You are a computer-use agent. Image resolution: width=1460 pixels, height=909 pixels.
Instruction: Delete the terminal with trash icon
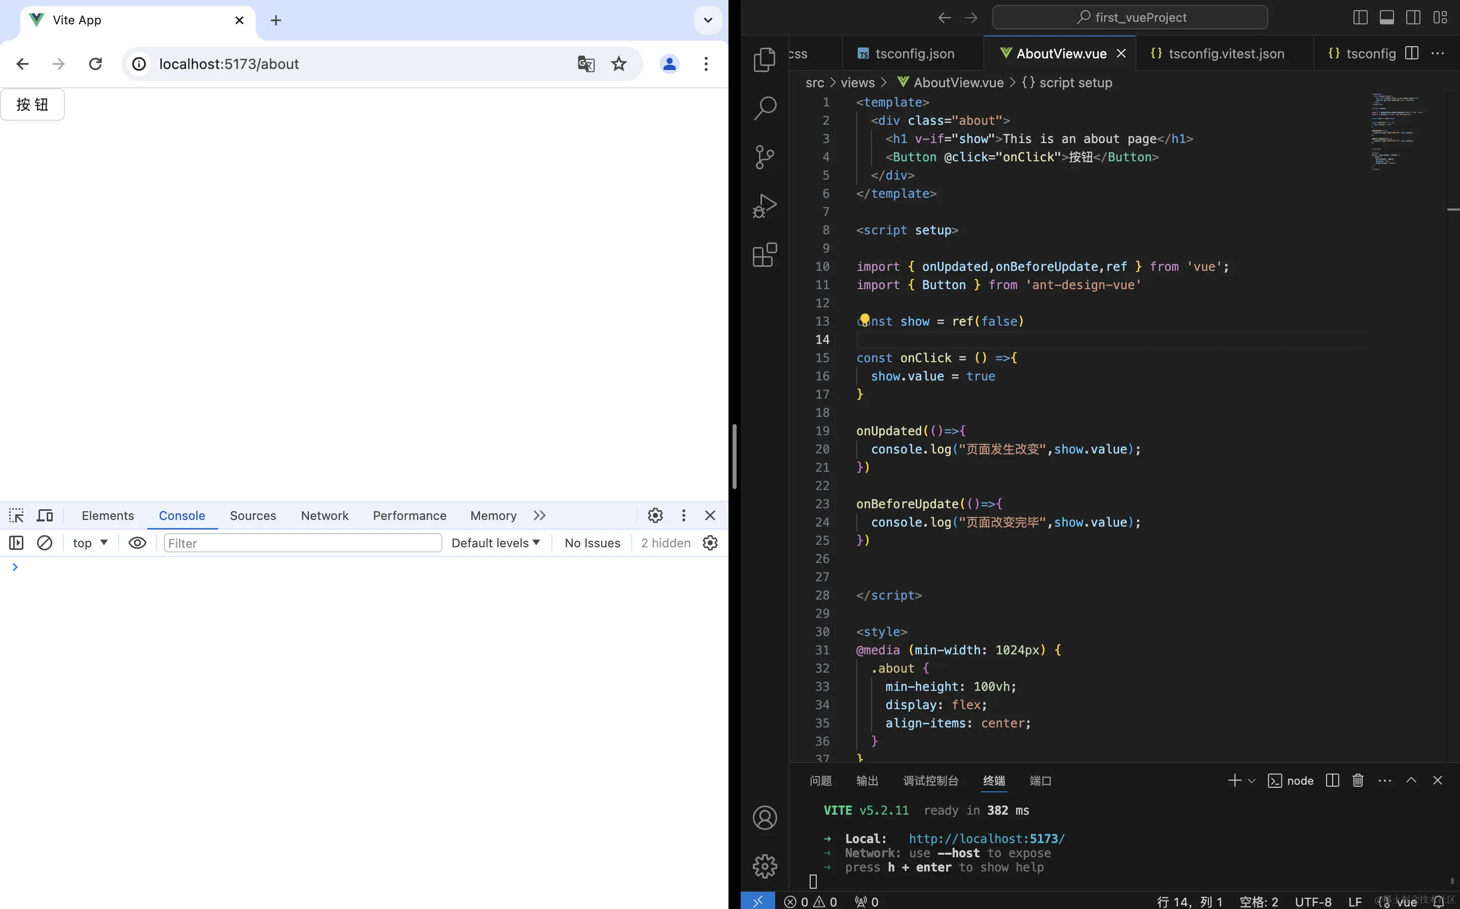click(1358, 780)
